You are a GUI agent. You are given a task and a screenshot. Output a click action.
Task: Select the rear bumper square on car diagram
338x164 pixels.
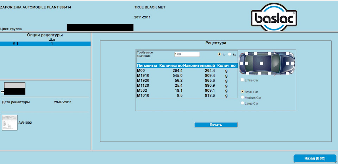tap(242, 64)
